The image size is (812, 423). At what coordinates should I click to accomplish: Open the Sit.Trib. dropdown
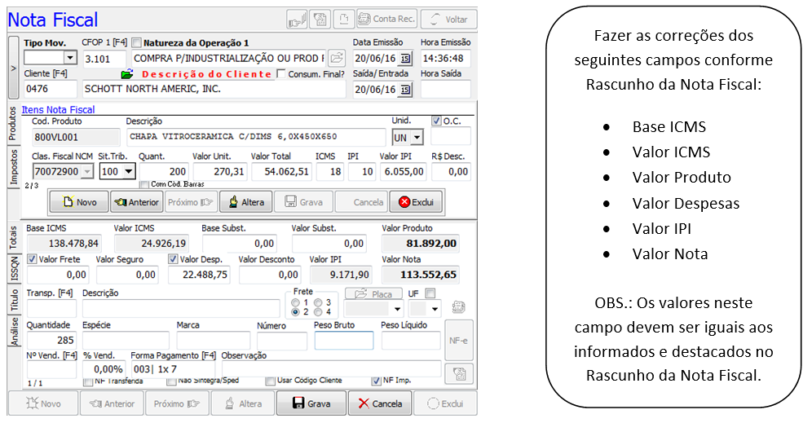(x=127, y=172)
